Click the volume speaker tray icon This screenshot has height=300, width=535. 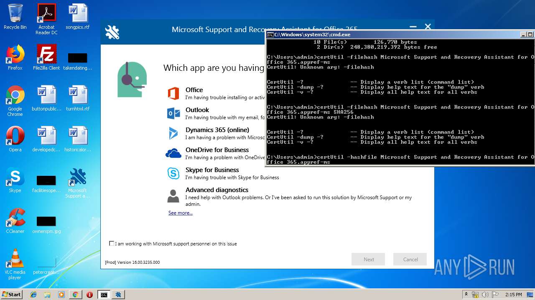(x=485, y=295)
